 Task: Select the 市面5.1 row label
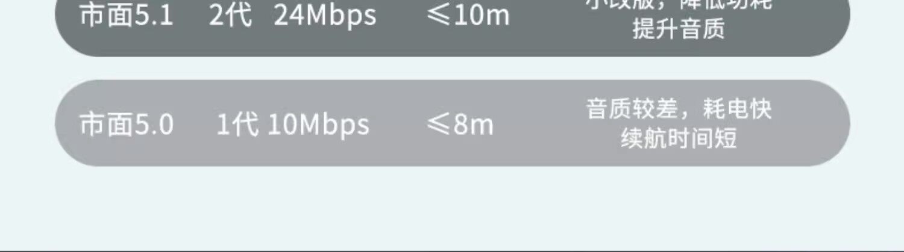coord(127,16)
